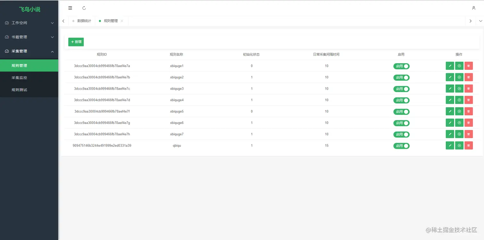
Task: Collapse the sidebar with the menu fold icon
Action: 70,8
